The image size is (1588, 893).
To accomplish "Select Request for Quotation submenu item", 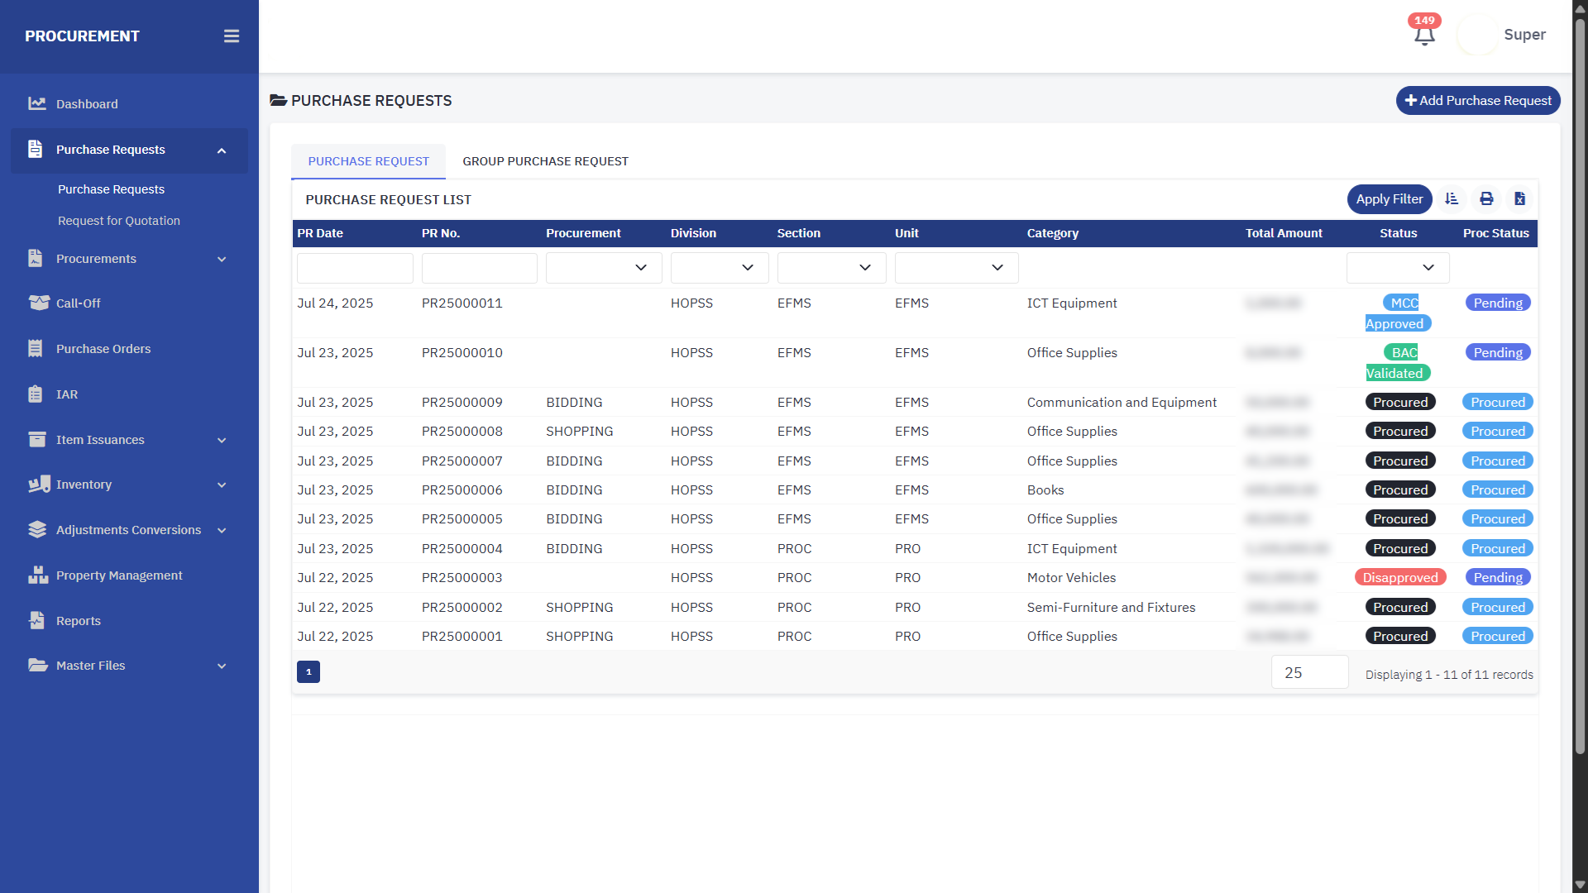I will pyautogui.click(x=119, y=221).
